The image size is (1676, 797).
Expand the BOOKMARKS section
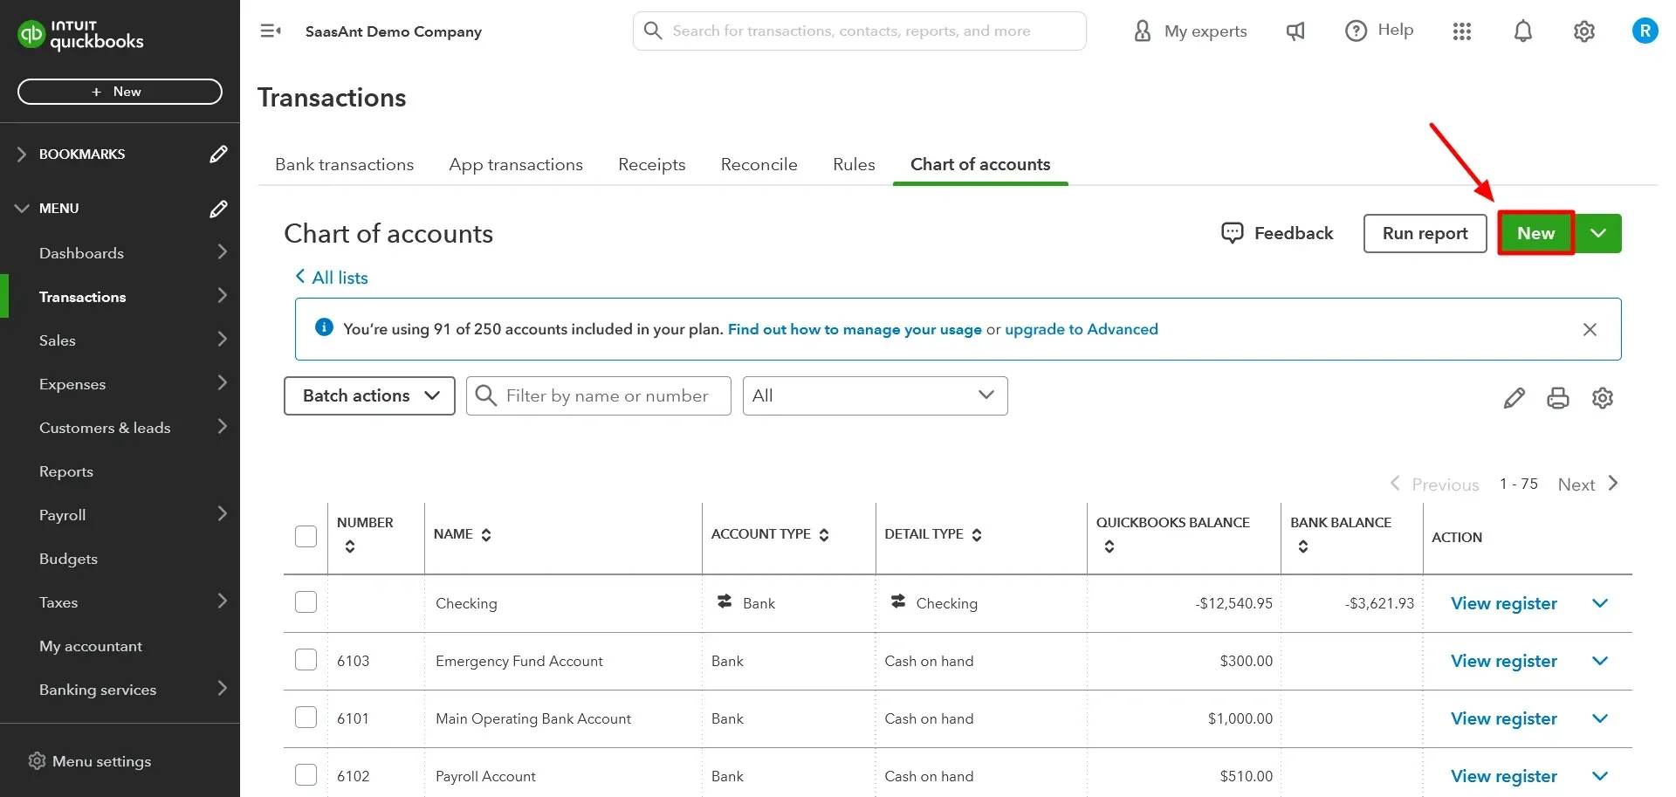22,155
